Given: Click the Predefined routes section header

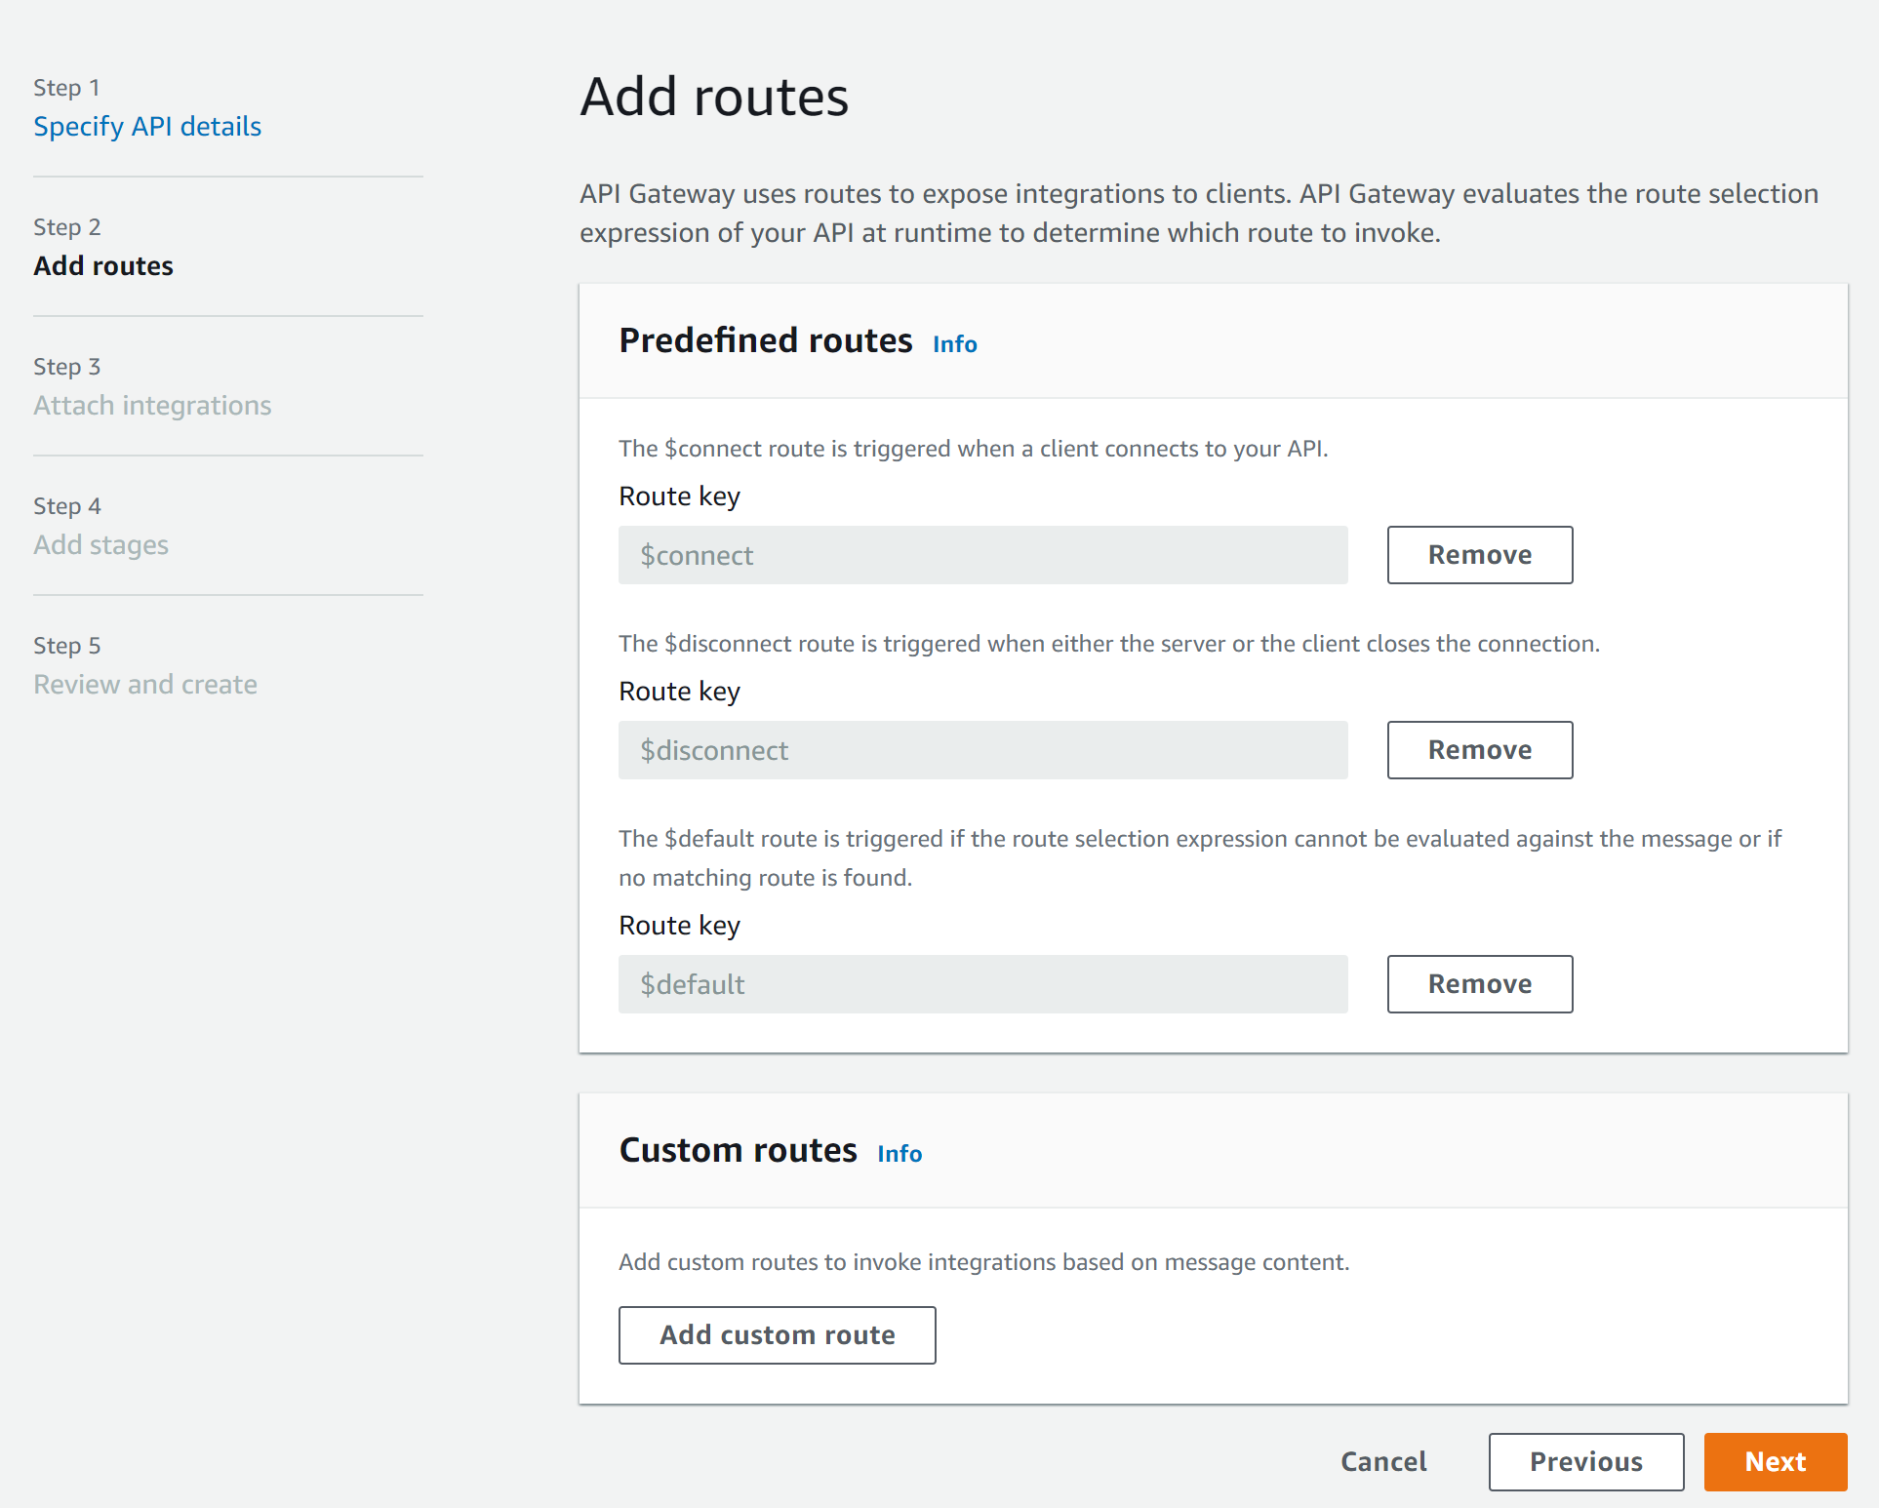Looking at the screenshot, I should pos(766,341).
